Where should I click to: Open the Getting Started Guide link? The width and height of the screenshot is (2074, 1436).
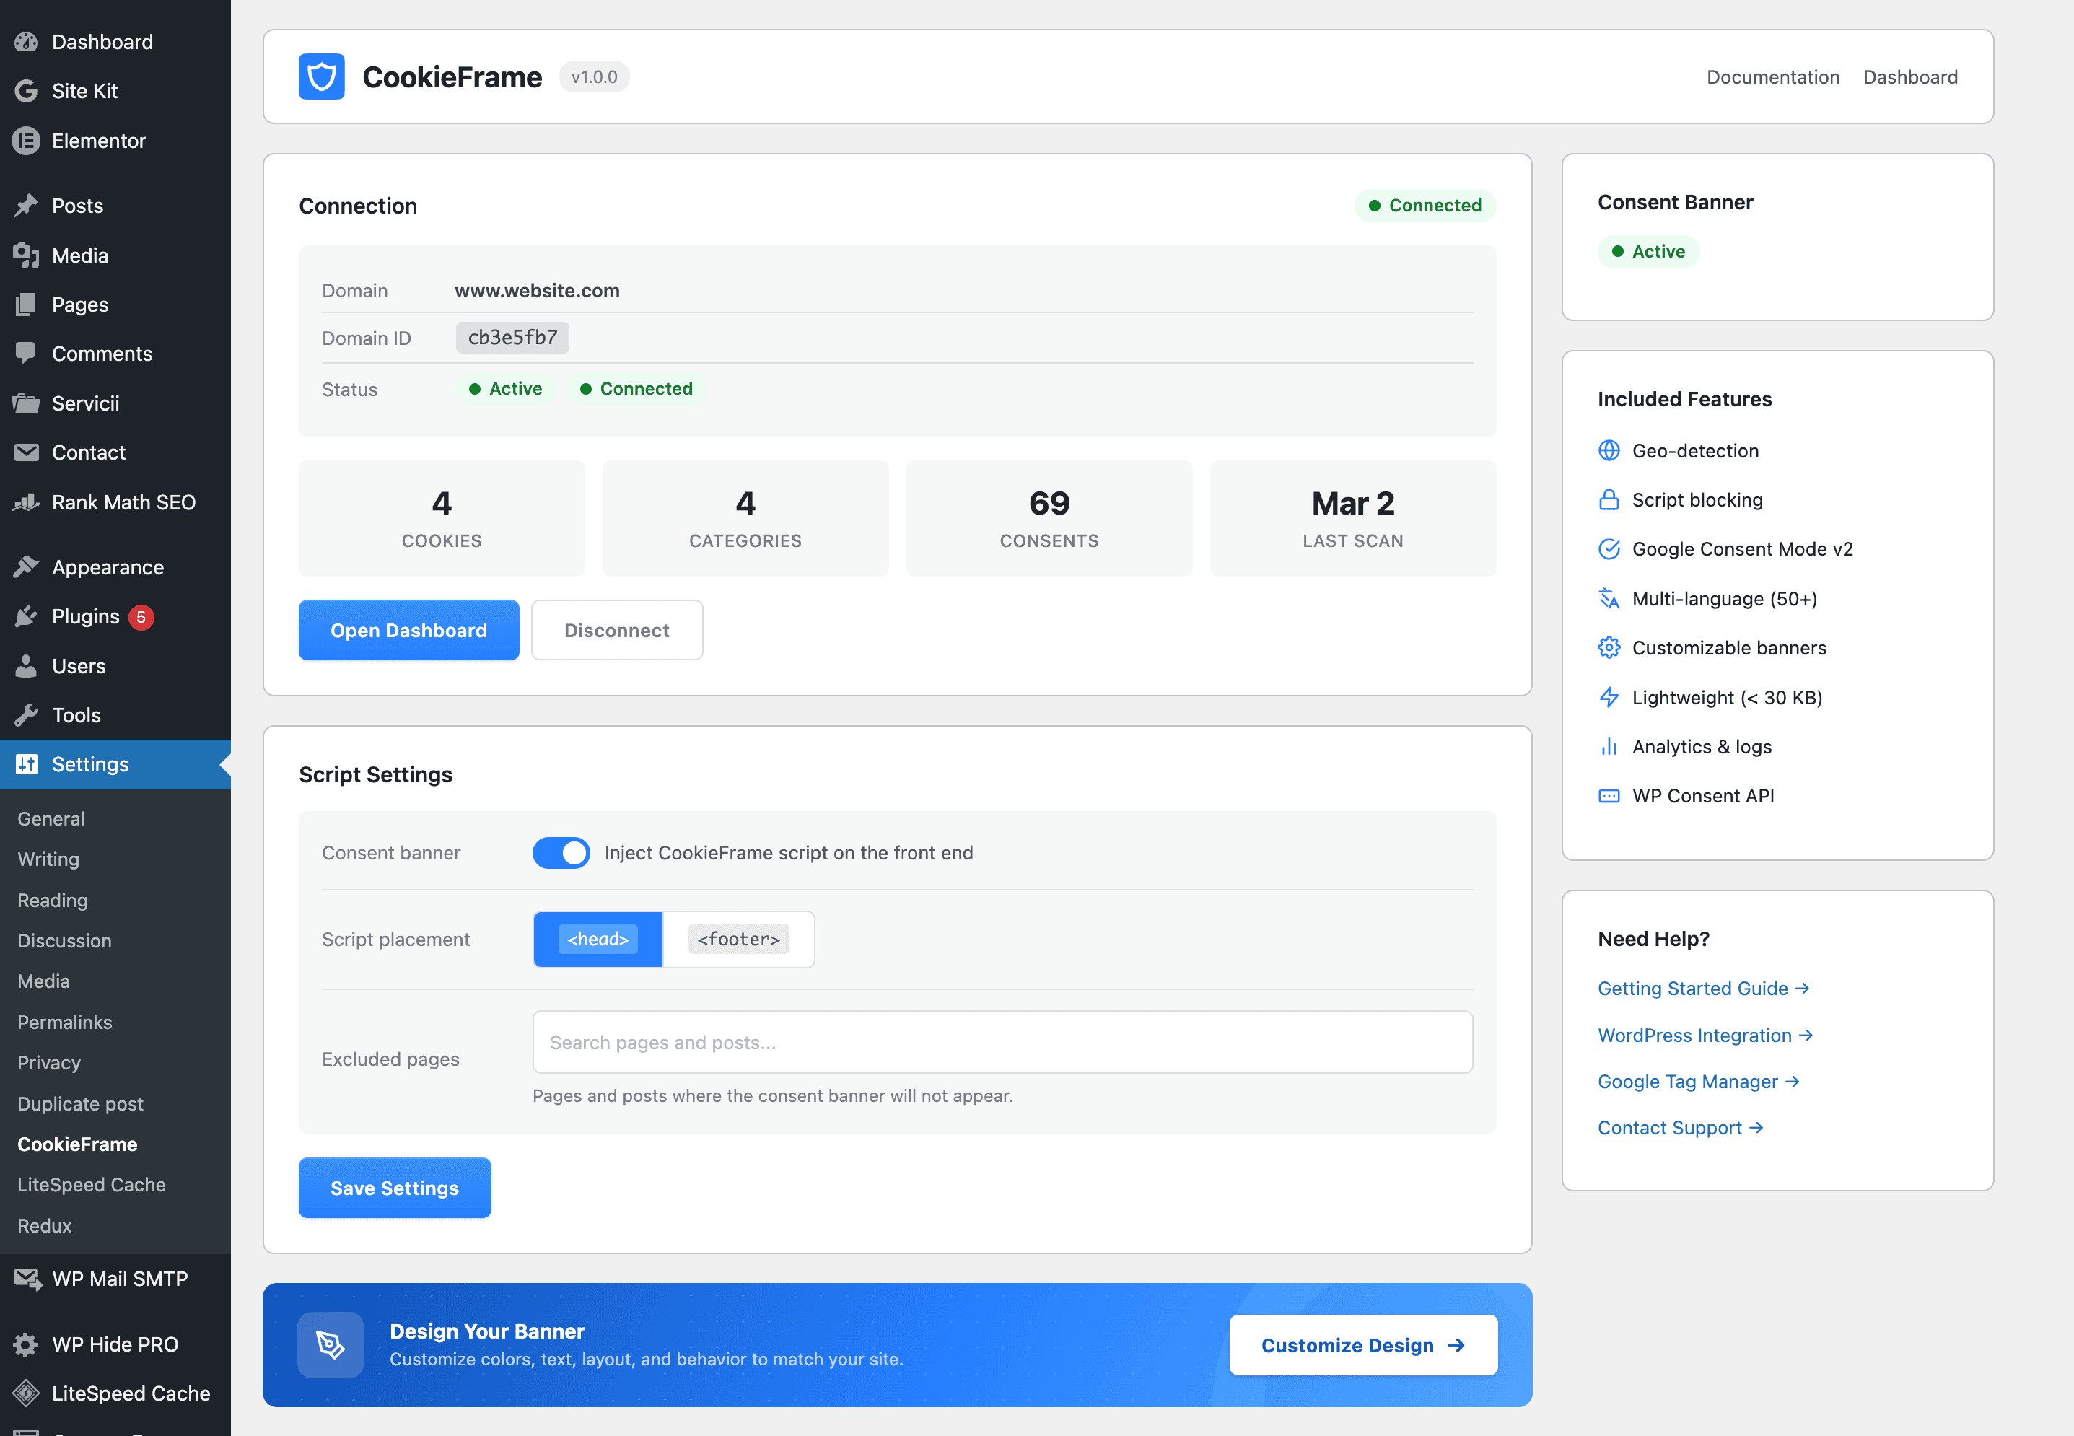[1702, 988]
